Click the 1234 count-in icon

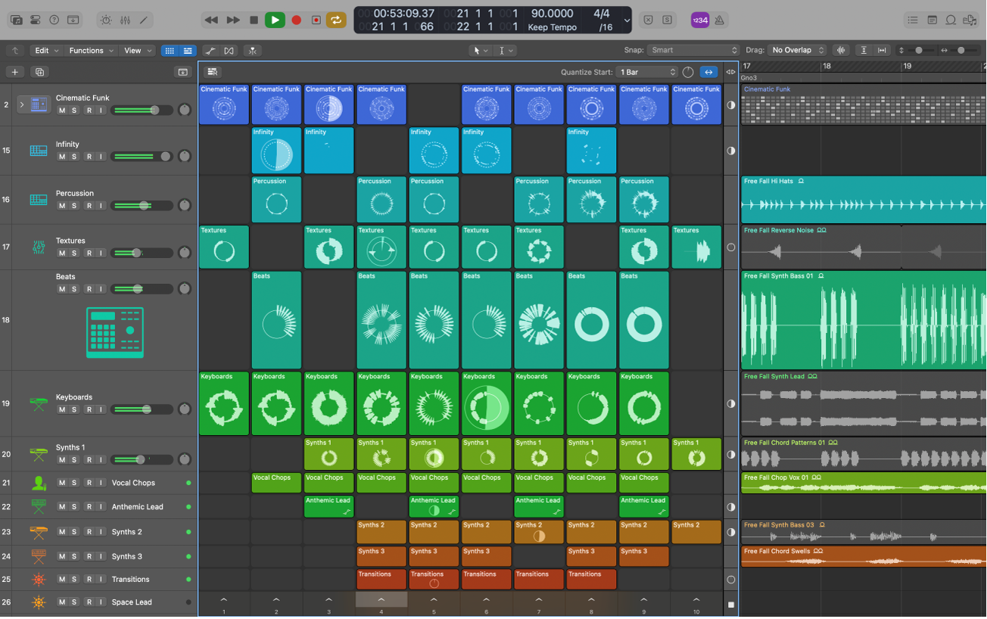[x=699, y=20]
